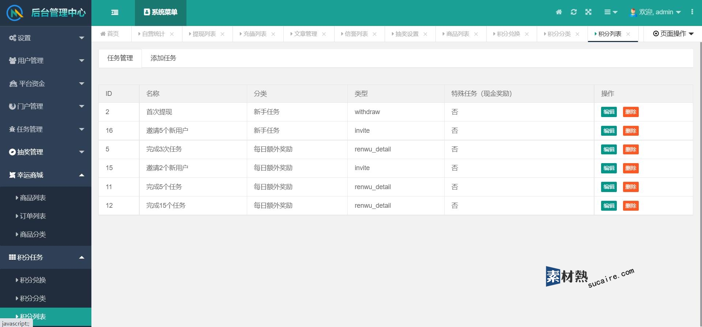The width and height of the screenshot is (702, 327).
Task: Open 积分兑换 in sidebar
Action: point(46,280)
